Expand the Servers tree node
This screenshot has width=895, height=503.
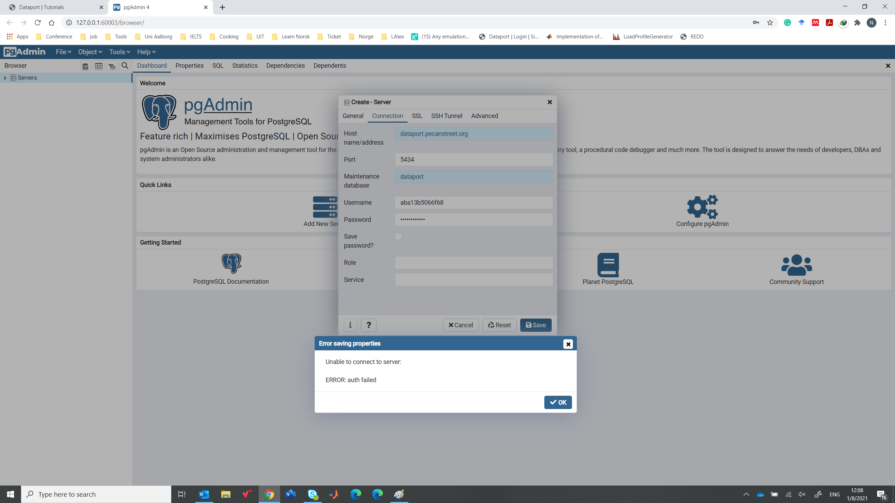[5, 78]
